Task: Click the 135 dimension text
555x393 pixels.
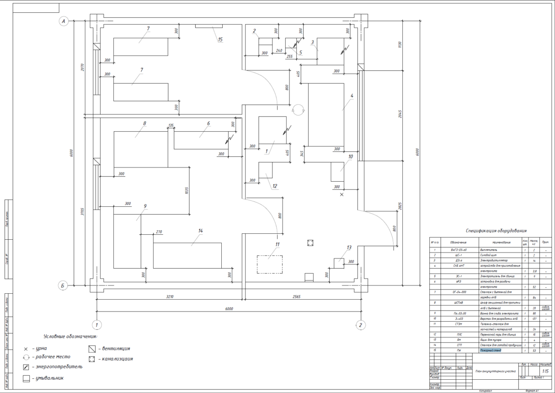Action: [171, 125]
